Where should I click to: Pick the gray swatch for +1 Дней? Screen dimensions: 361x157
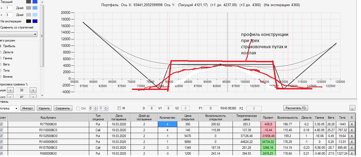pos(29,8)
